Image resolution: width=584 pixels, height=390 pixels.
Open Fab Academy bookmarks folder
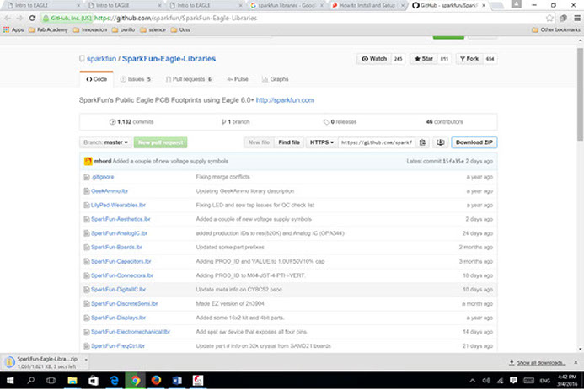(48, 29)
